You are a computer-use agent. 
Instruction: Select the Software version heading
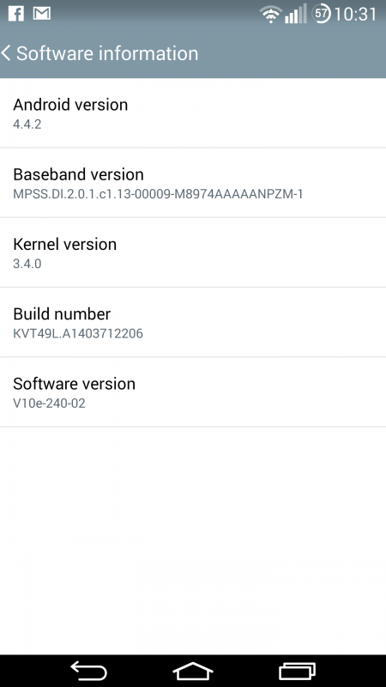pos(74,383)
